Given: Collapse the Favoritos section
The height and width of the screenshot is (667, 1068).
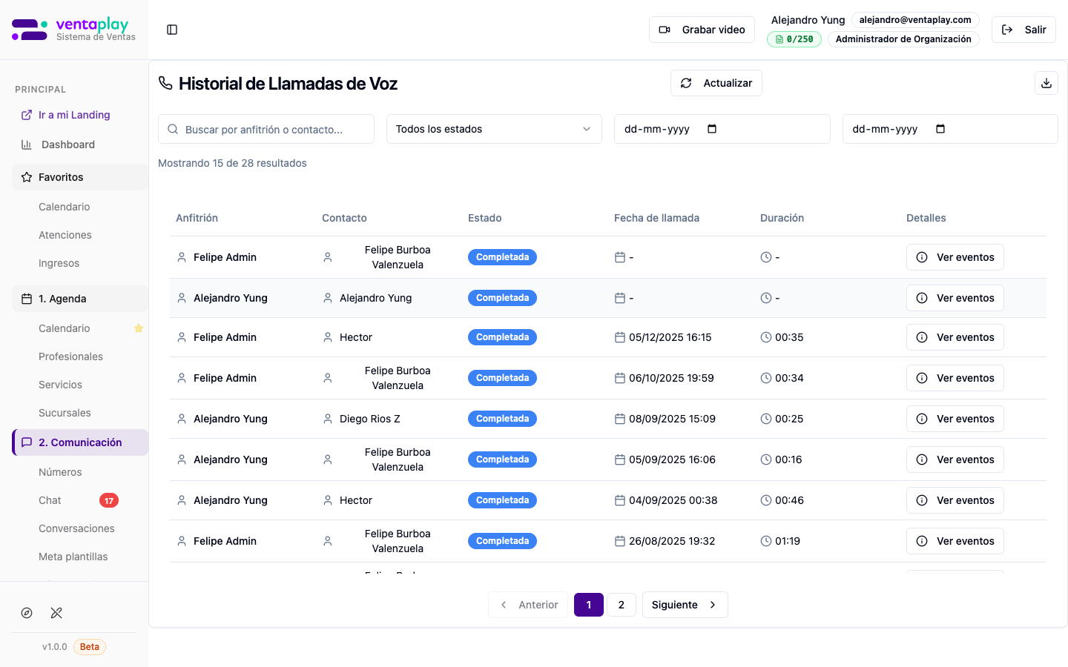Looking at the screenshot, I should tap(80, 177).
